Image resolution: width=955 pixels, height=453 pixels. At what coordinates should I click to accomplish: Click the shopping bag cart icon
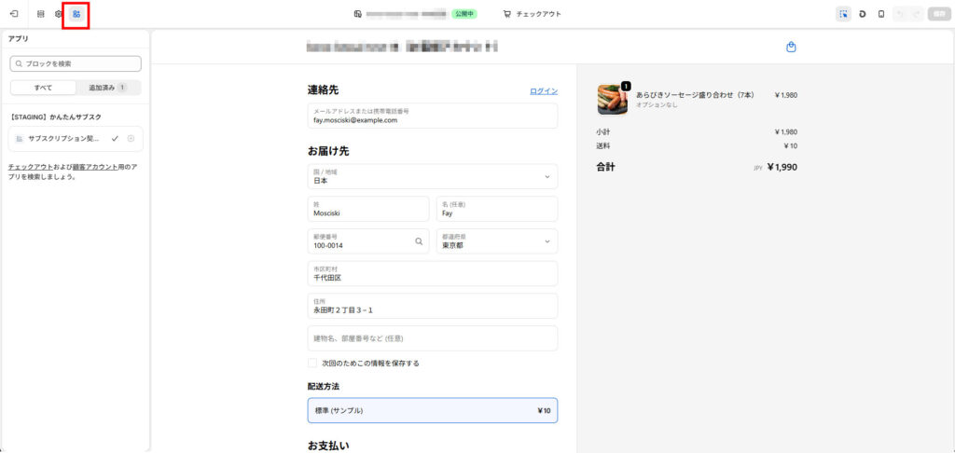coord(791,47)
